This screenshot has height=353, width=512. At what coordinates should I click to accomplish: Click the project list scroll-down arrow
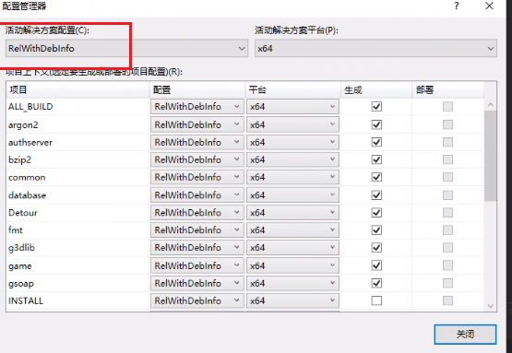[x=490, y=306]
